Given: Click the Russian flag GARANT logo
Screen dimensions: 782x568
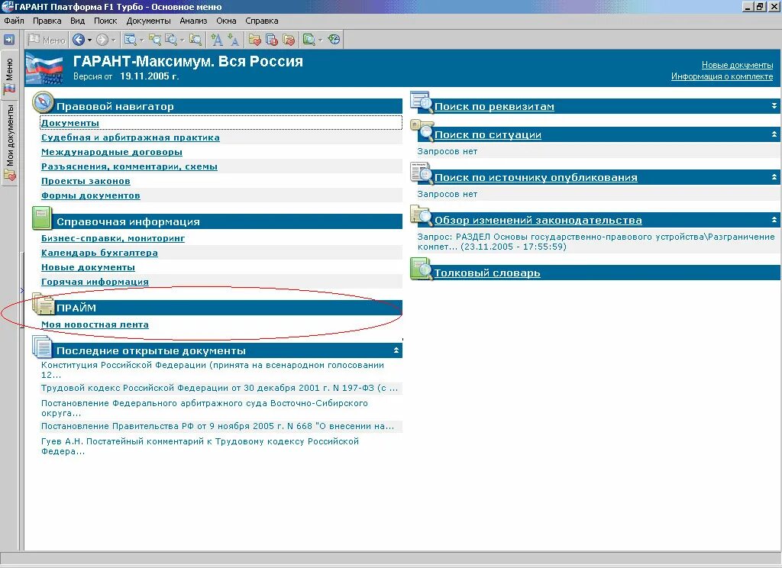Looking at the screenshot, I should (x=44, y=68).
